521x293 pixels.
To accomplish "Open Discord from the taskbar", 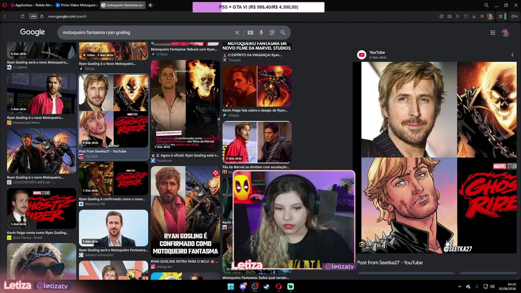I will click(x=243, y=286).
